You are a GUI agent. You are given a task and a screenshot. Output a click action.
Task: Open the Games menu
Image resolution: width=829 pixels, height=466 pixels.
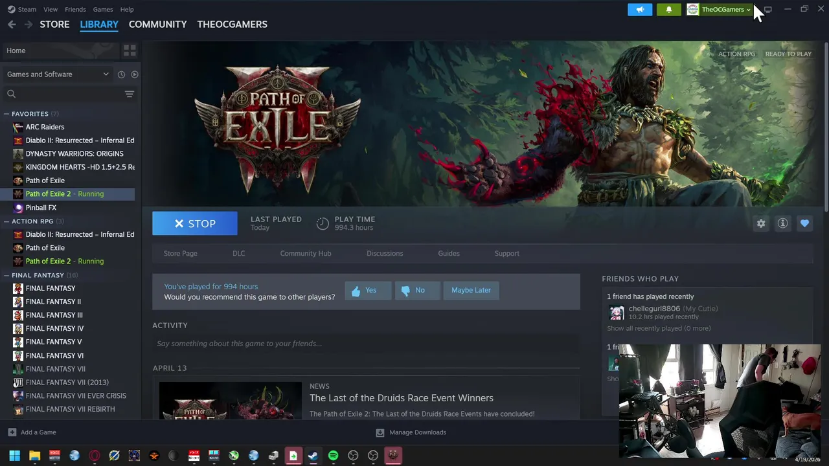103,9
